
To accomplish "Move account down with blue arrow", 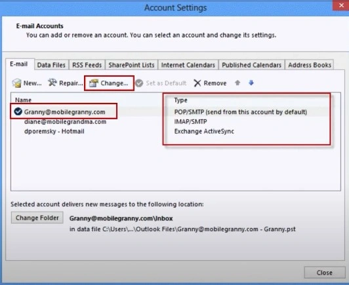I will click(x=251, y=83).
